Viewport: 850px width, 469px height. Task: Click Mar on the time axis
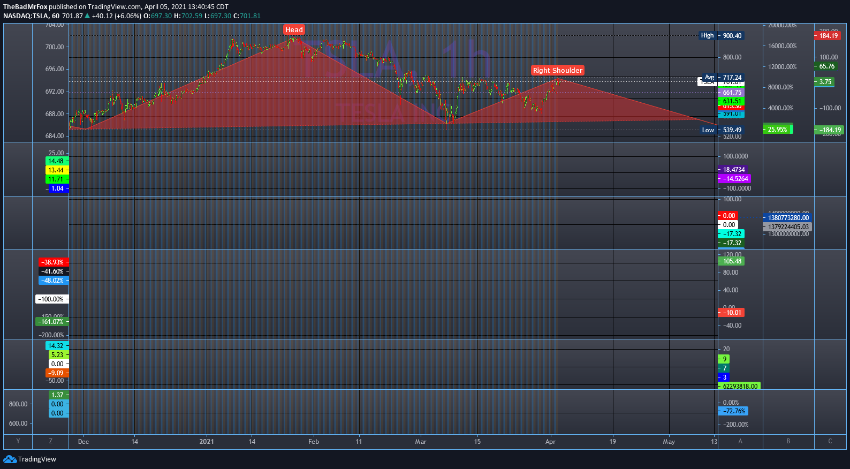421,442
